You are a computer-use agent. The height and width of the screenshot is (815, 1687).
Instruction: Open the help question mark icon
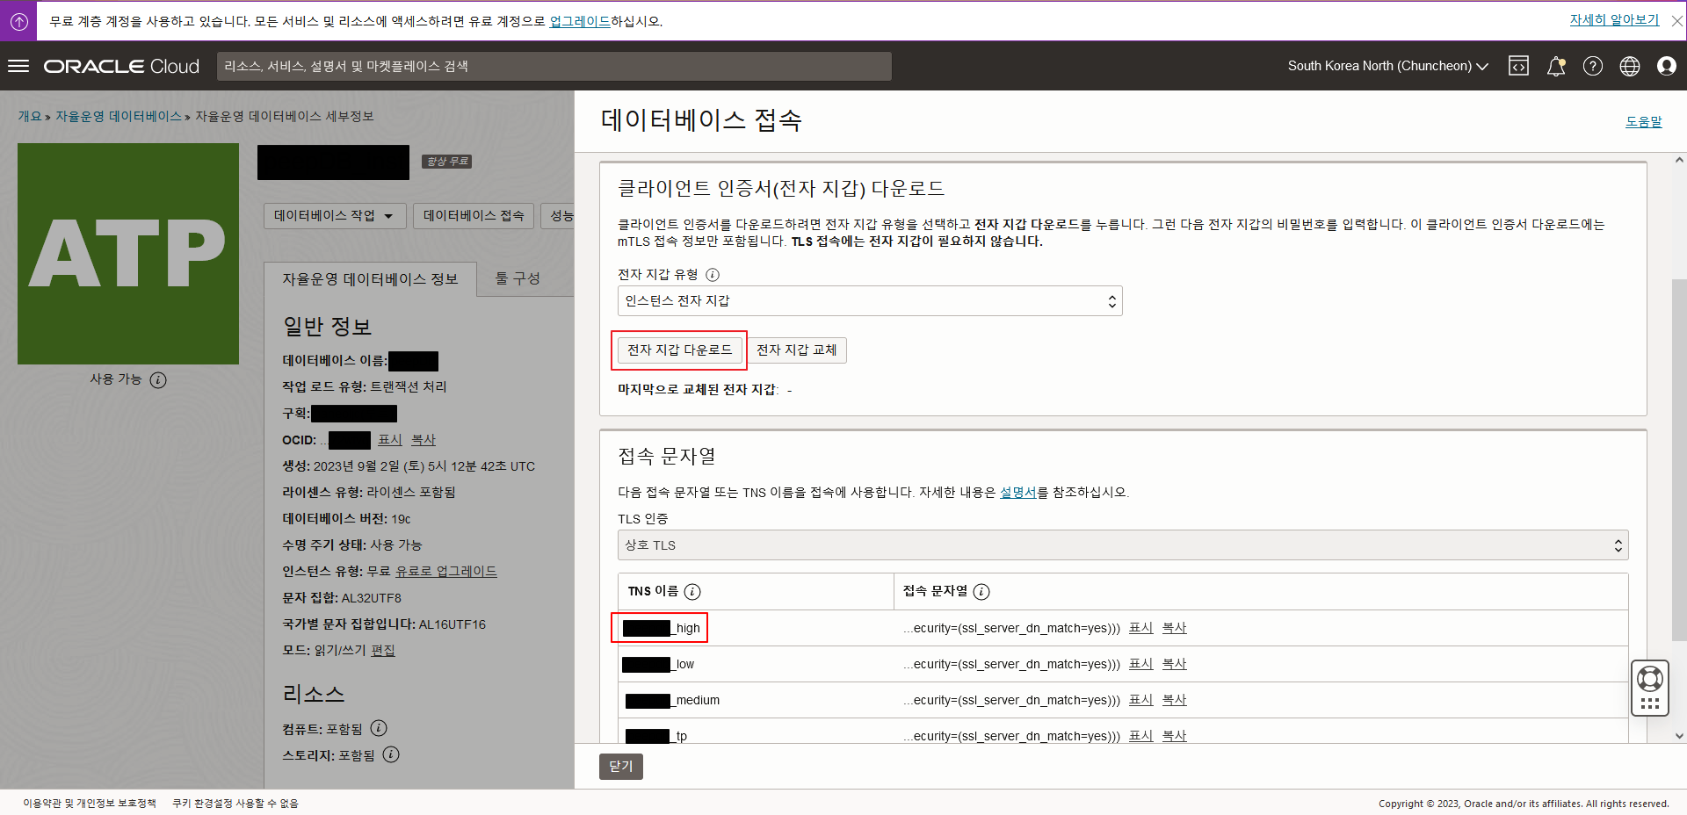pos(1593,66)
